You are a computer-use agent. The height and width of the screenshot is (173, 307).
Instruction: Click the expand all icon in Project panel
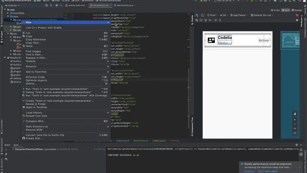(x=51, y=5)
